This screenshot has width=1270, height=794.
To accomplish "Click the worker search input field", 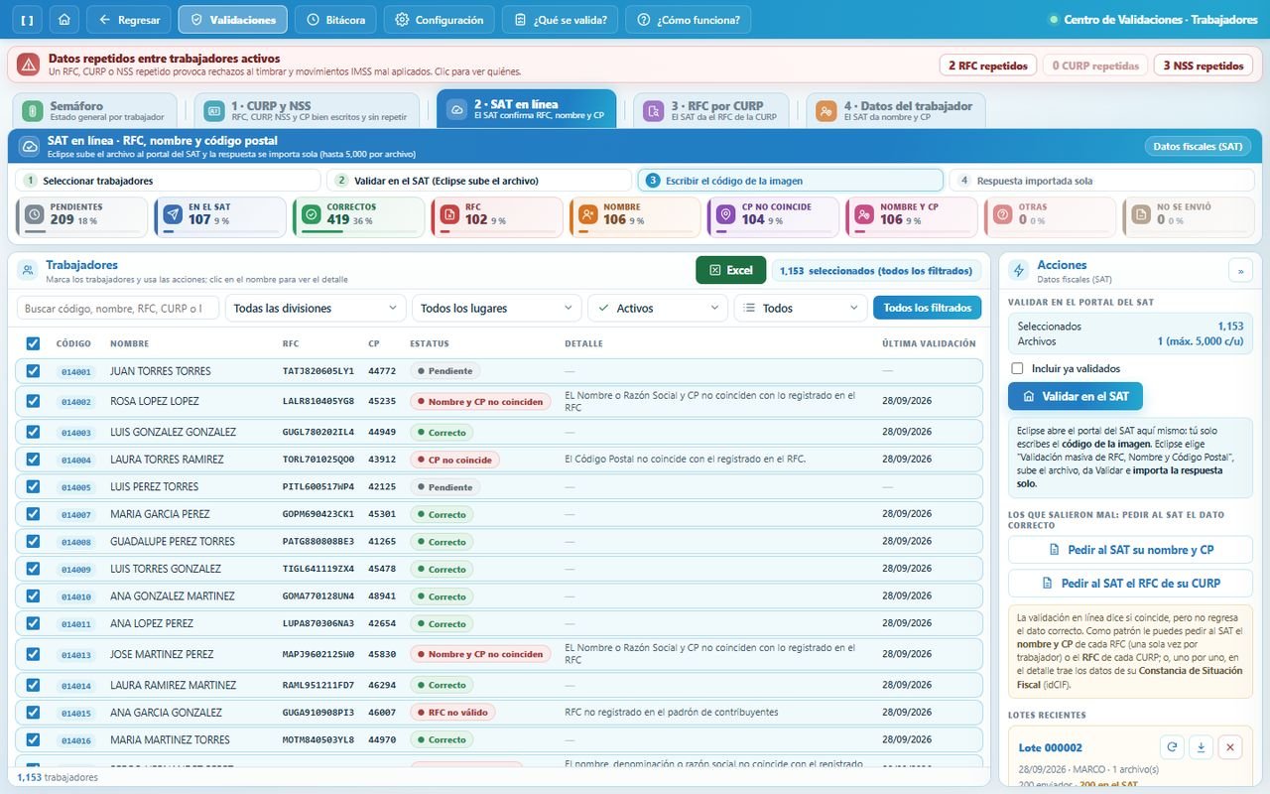I will pos(118,308).
